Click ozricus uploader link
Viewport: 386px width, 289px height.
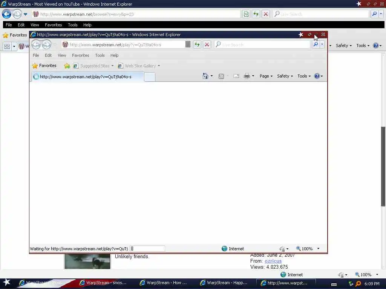(x=273, y=261)
